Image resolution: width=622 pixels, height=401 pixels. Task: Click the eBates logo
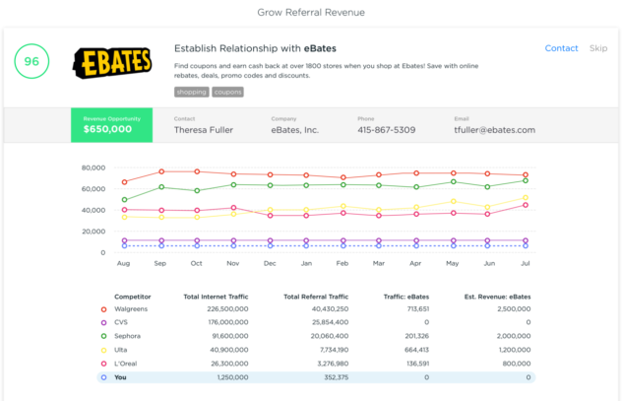pyautogui.click(x=112, y=63)
